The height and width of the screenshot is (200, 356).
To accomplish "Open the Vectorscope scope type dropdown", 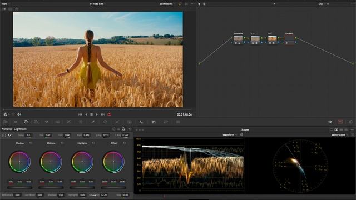I will 339,134.
